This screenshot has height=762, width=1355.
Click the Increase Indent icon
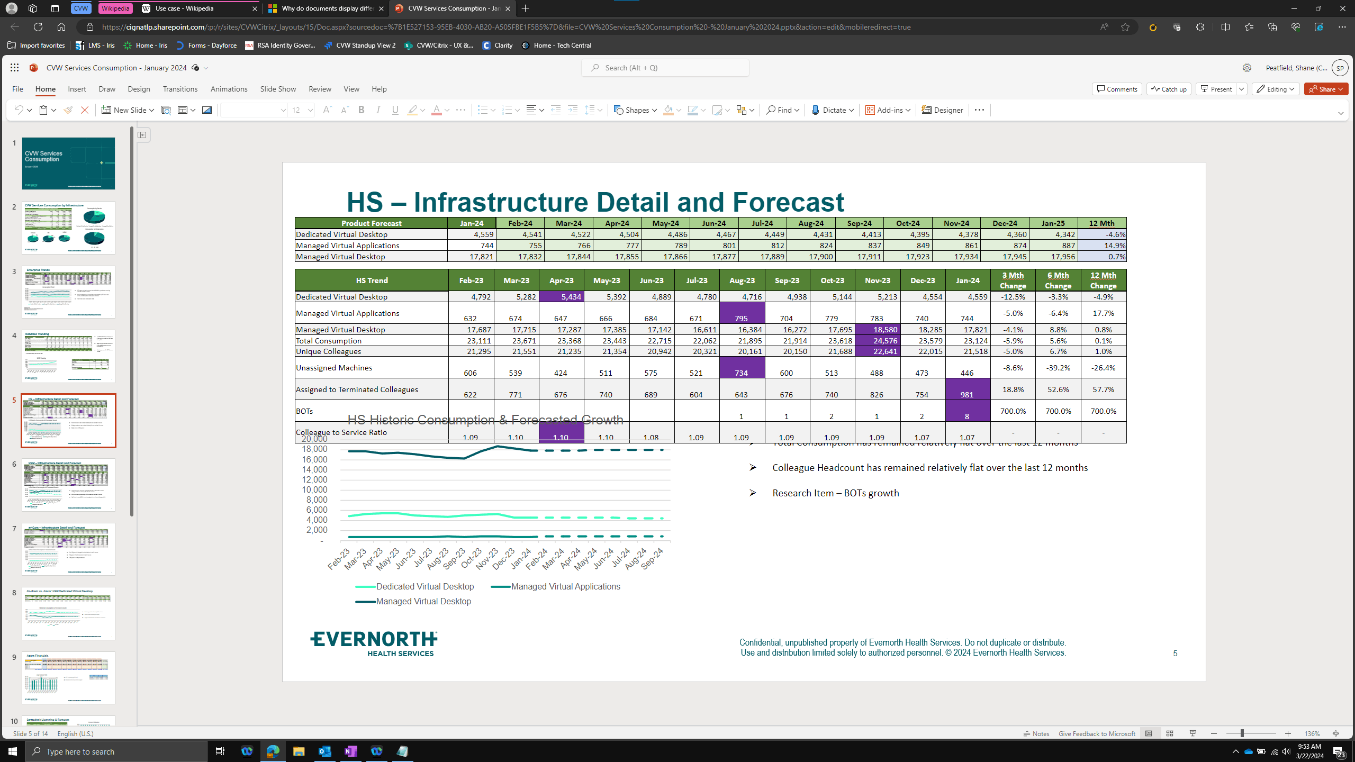pyautogui.click(x=573, y=110)
